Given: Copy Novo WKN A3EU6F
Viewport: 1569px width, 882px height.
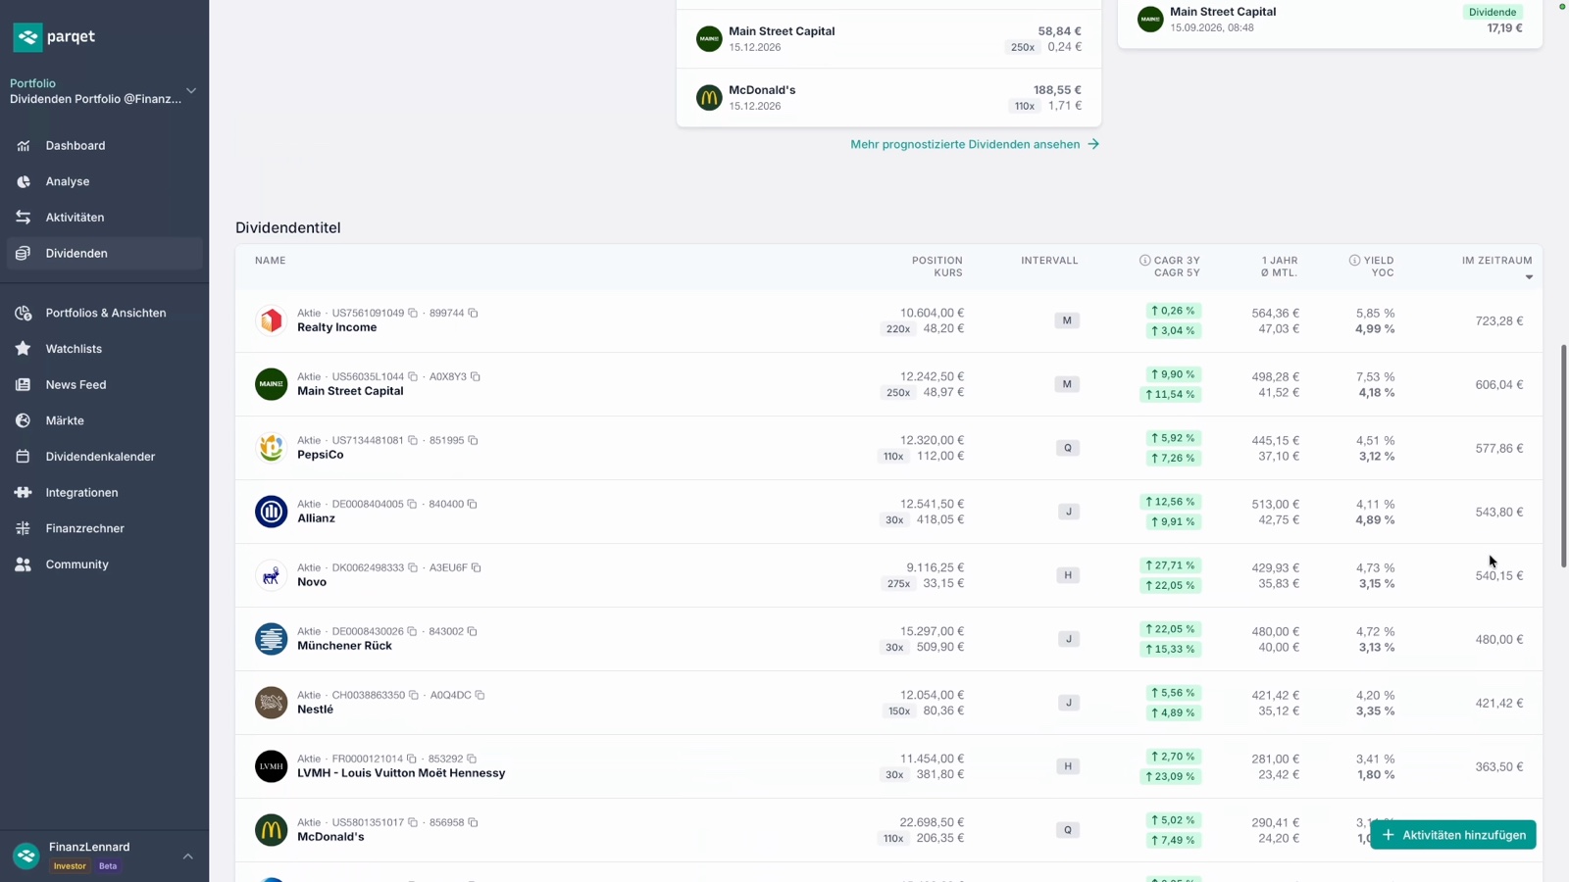Looking at the screenshot, I should coord(476,568).
